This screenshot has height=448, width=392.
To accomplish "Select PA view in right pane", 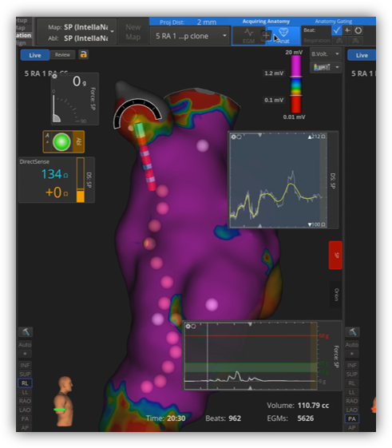I will point(352,419).
